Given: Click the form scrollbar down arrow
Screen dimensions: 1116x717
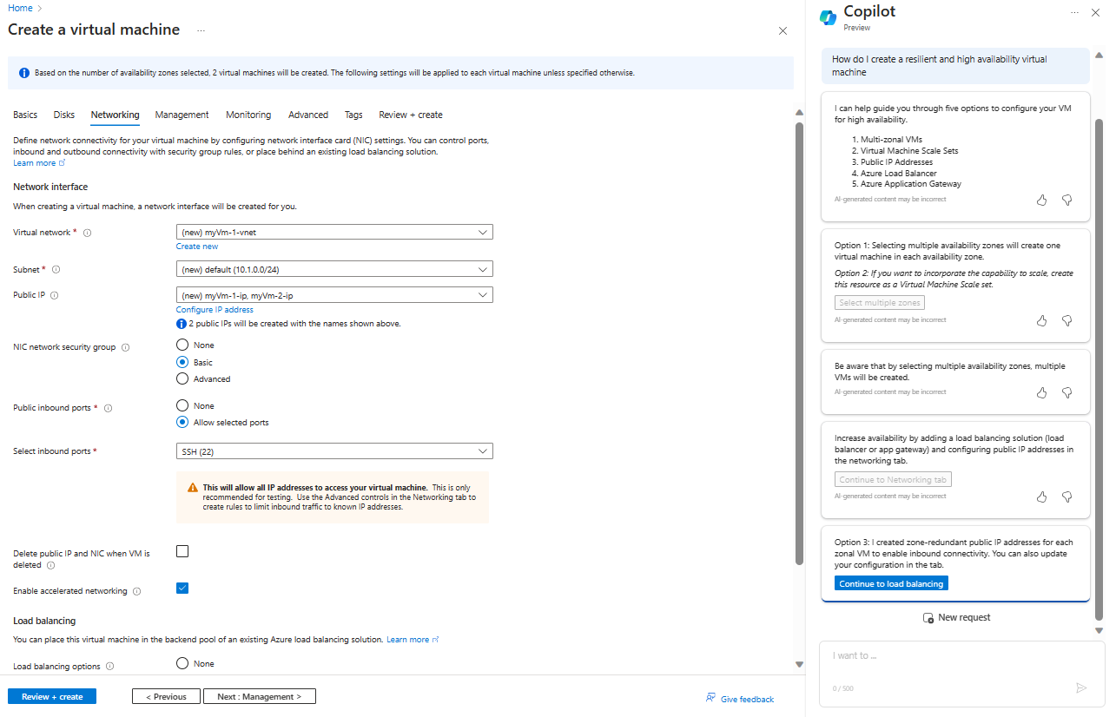Looking at the screenshot, I should pyautogui.click(x=799, y=664).
